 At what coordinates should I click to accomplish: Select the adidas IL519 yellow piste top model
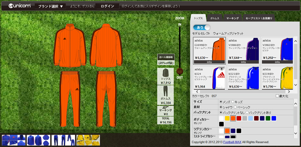click(277, 78)
